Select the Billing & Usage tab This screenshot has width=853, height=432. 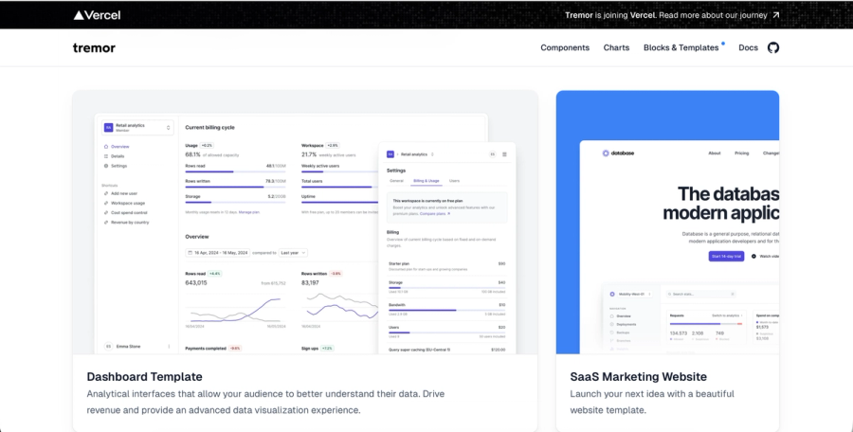coord(426,181)
